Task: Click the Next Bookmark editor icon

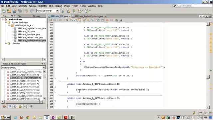Action: pos(89,20)
